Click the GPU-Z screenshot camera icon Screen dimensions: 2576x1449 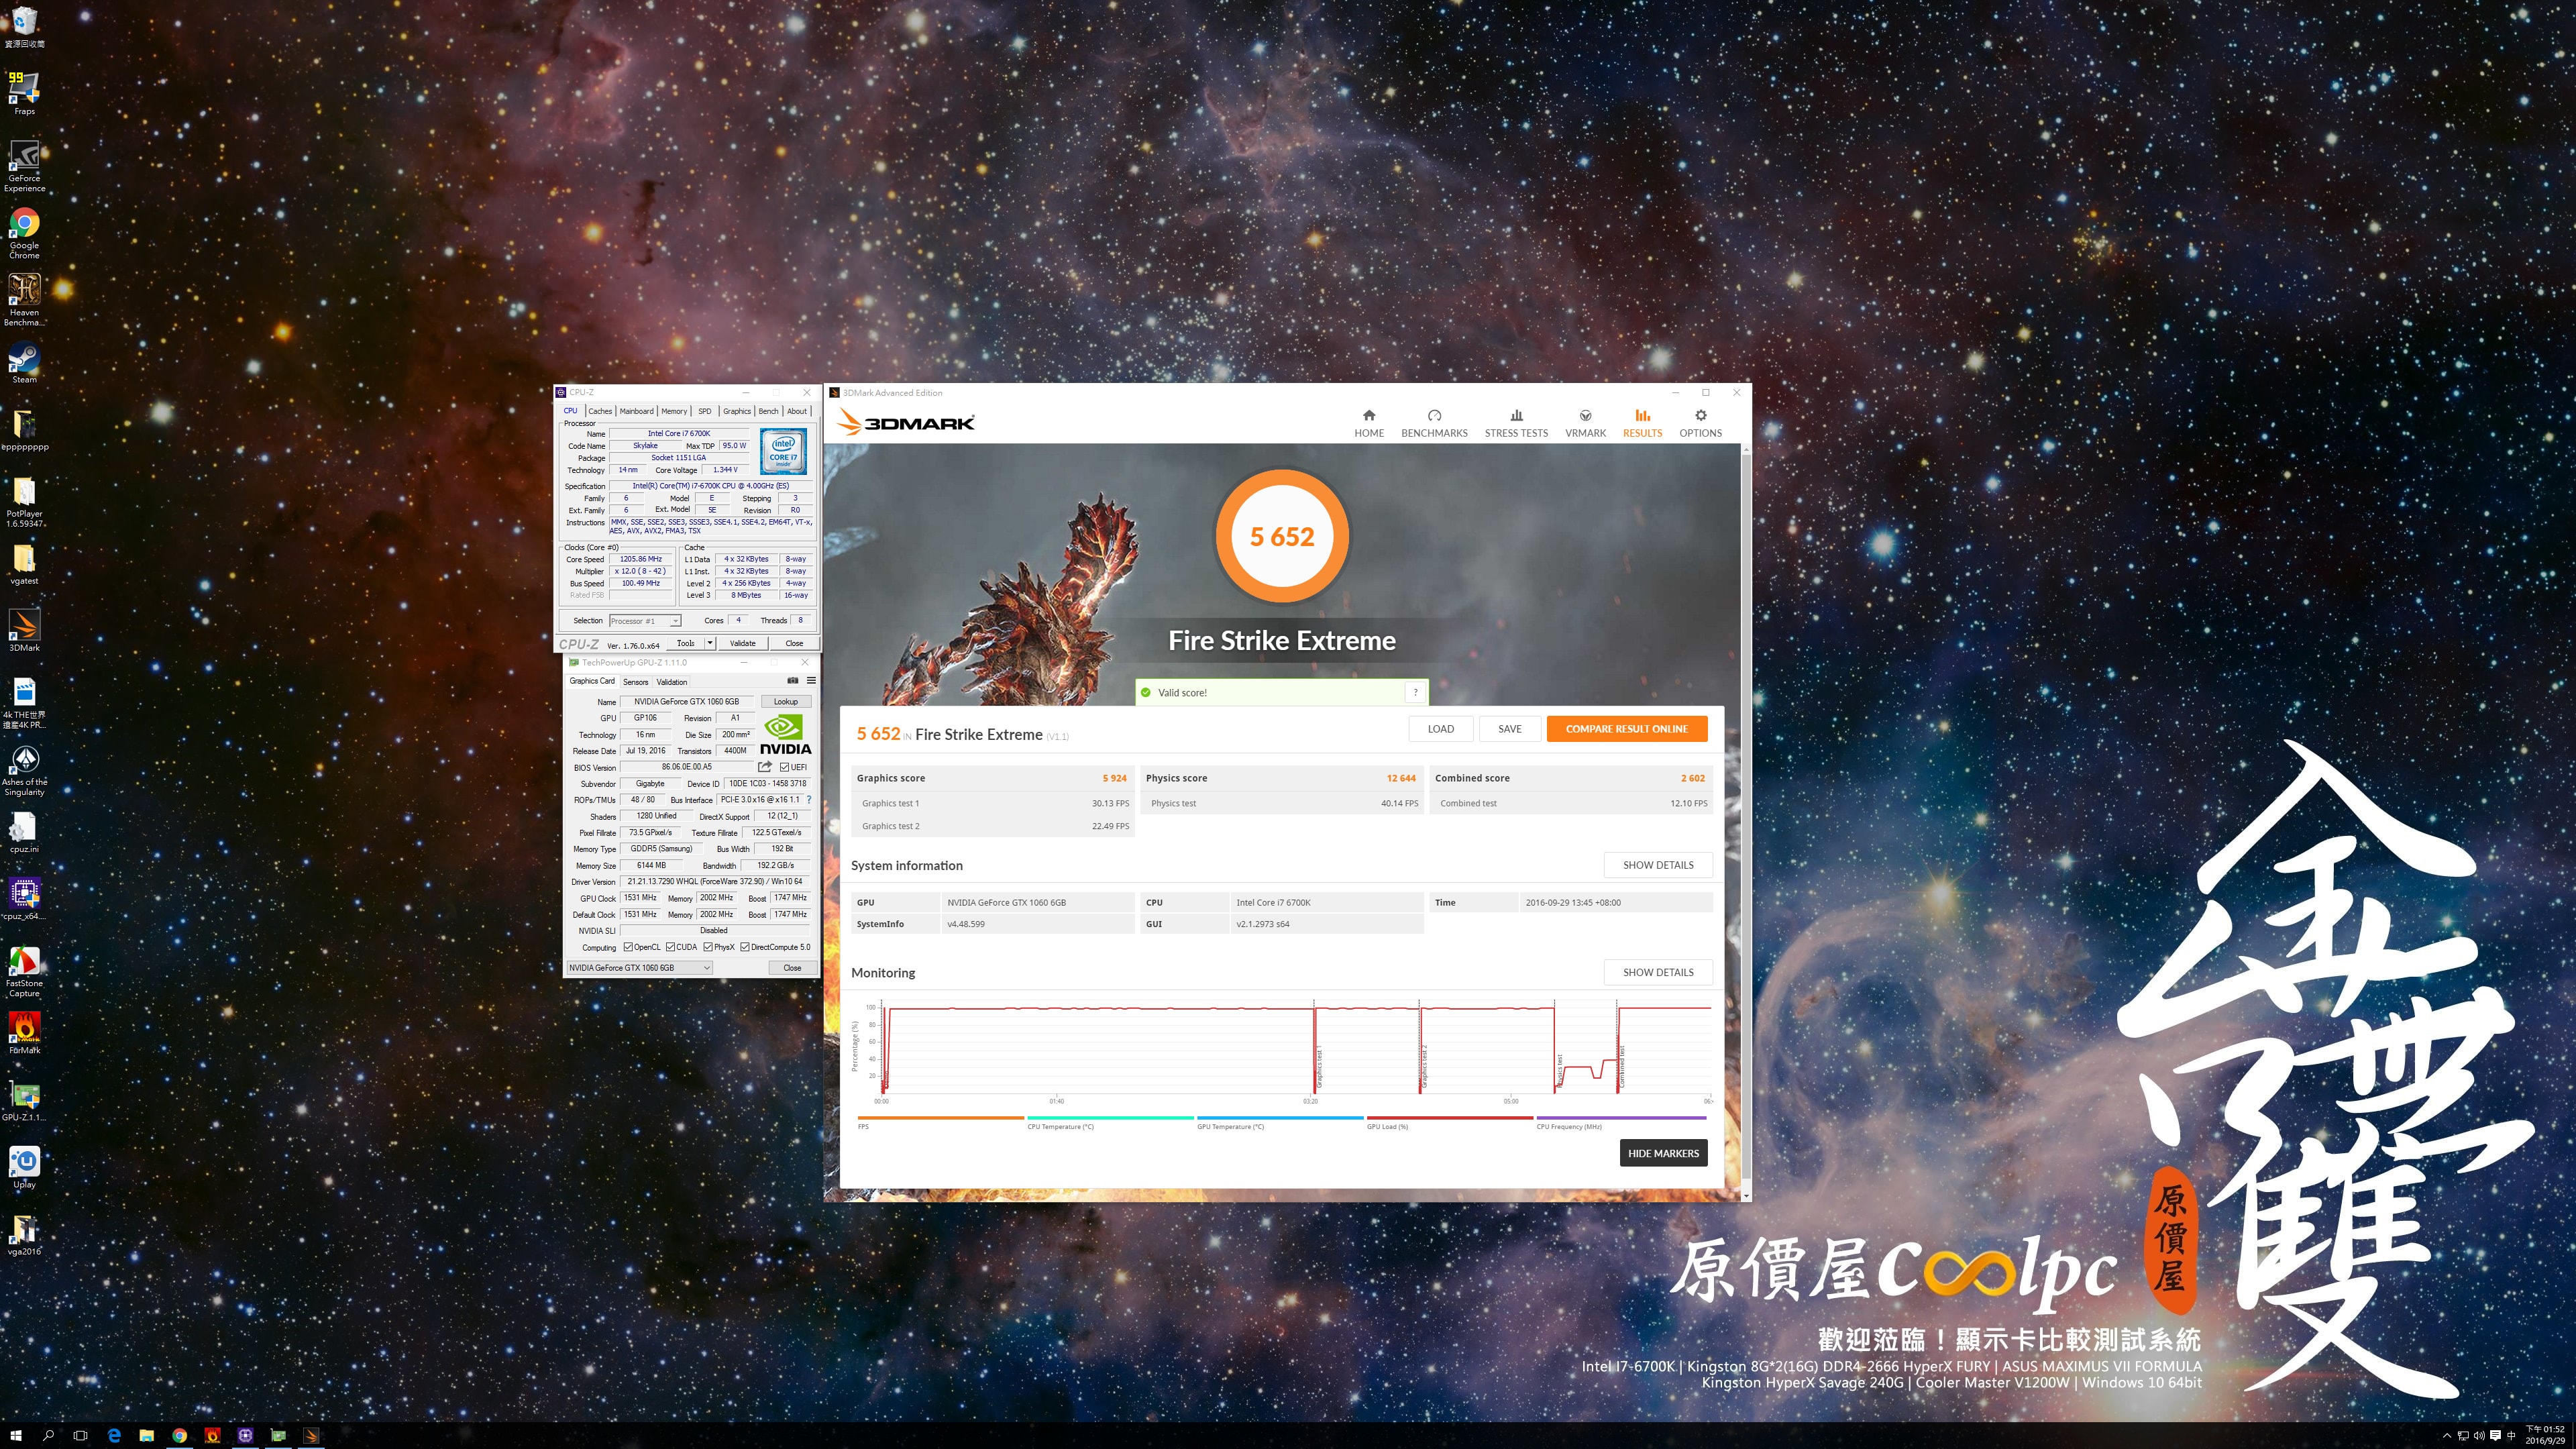[792, 681]
